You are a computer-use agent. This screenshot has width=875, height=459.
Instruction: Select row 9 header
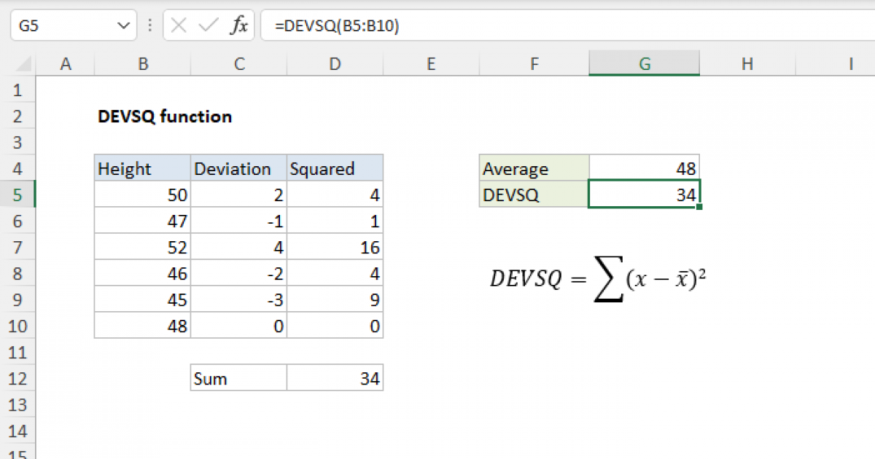click(18, 300)
